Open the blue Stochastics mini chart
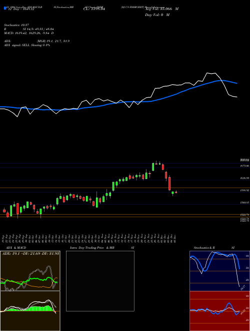The image size is (250, 331). click(219, 271)
